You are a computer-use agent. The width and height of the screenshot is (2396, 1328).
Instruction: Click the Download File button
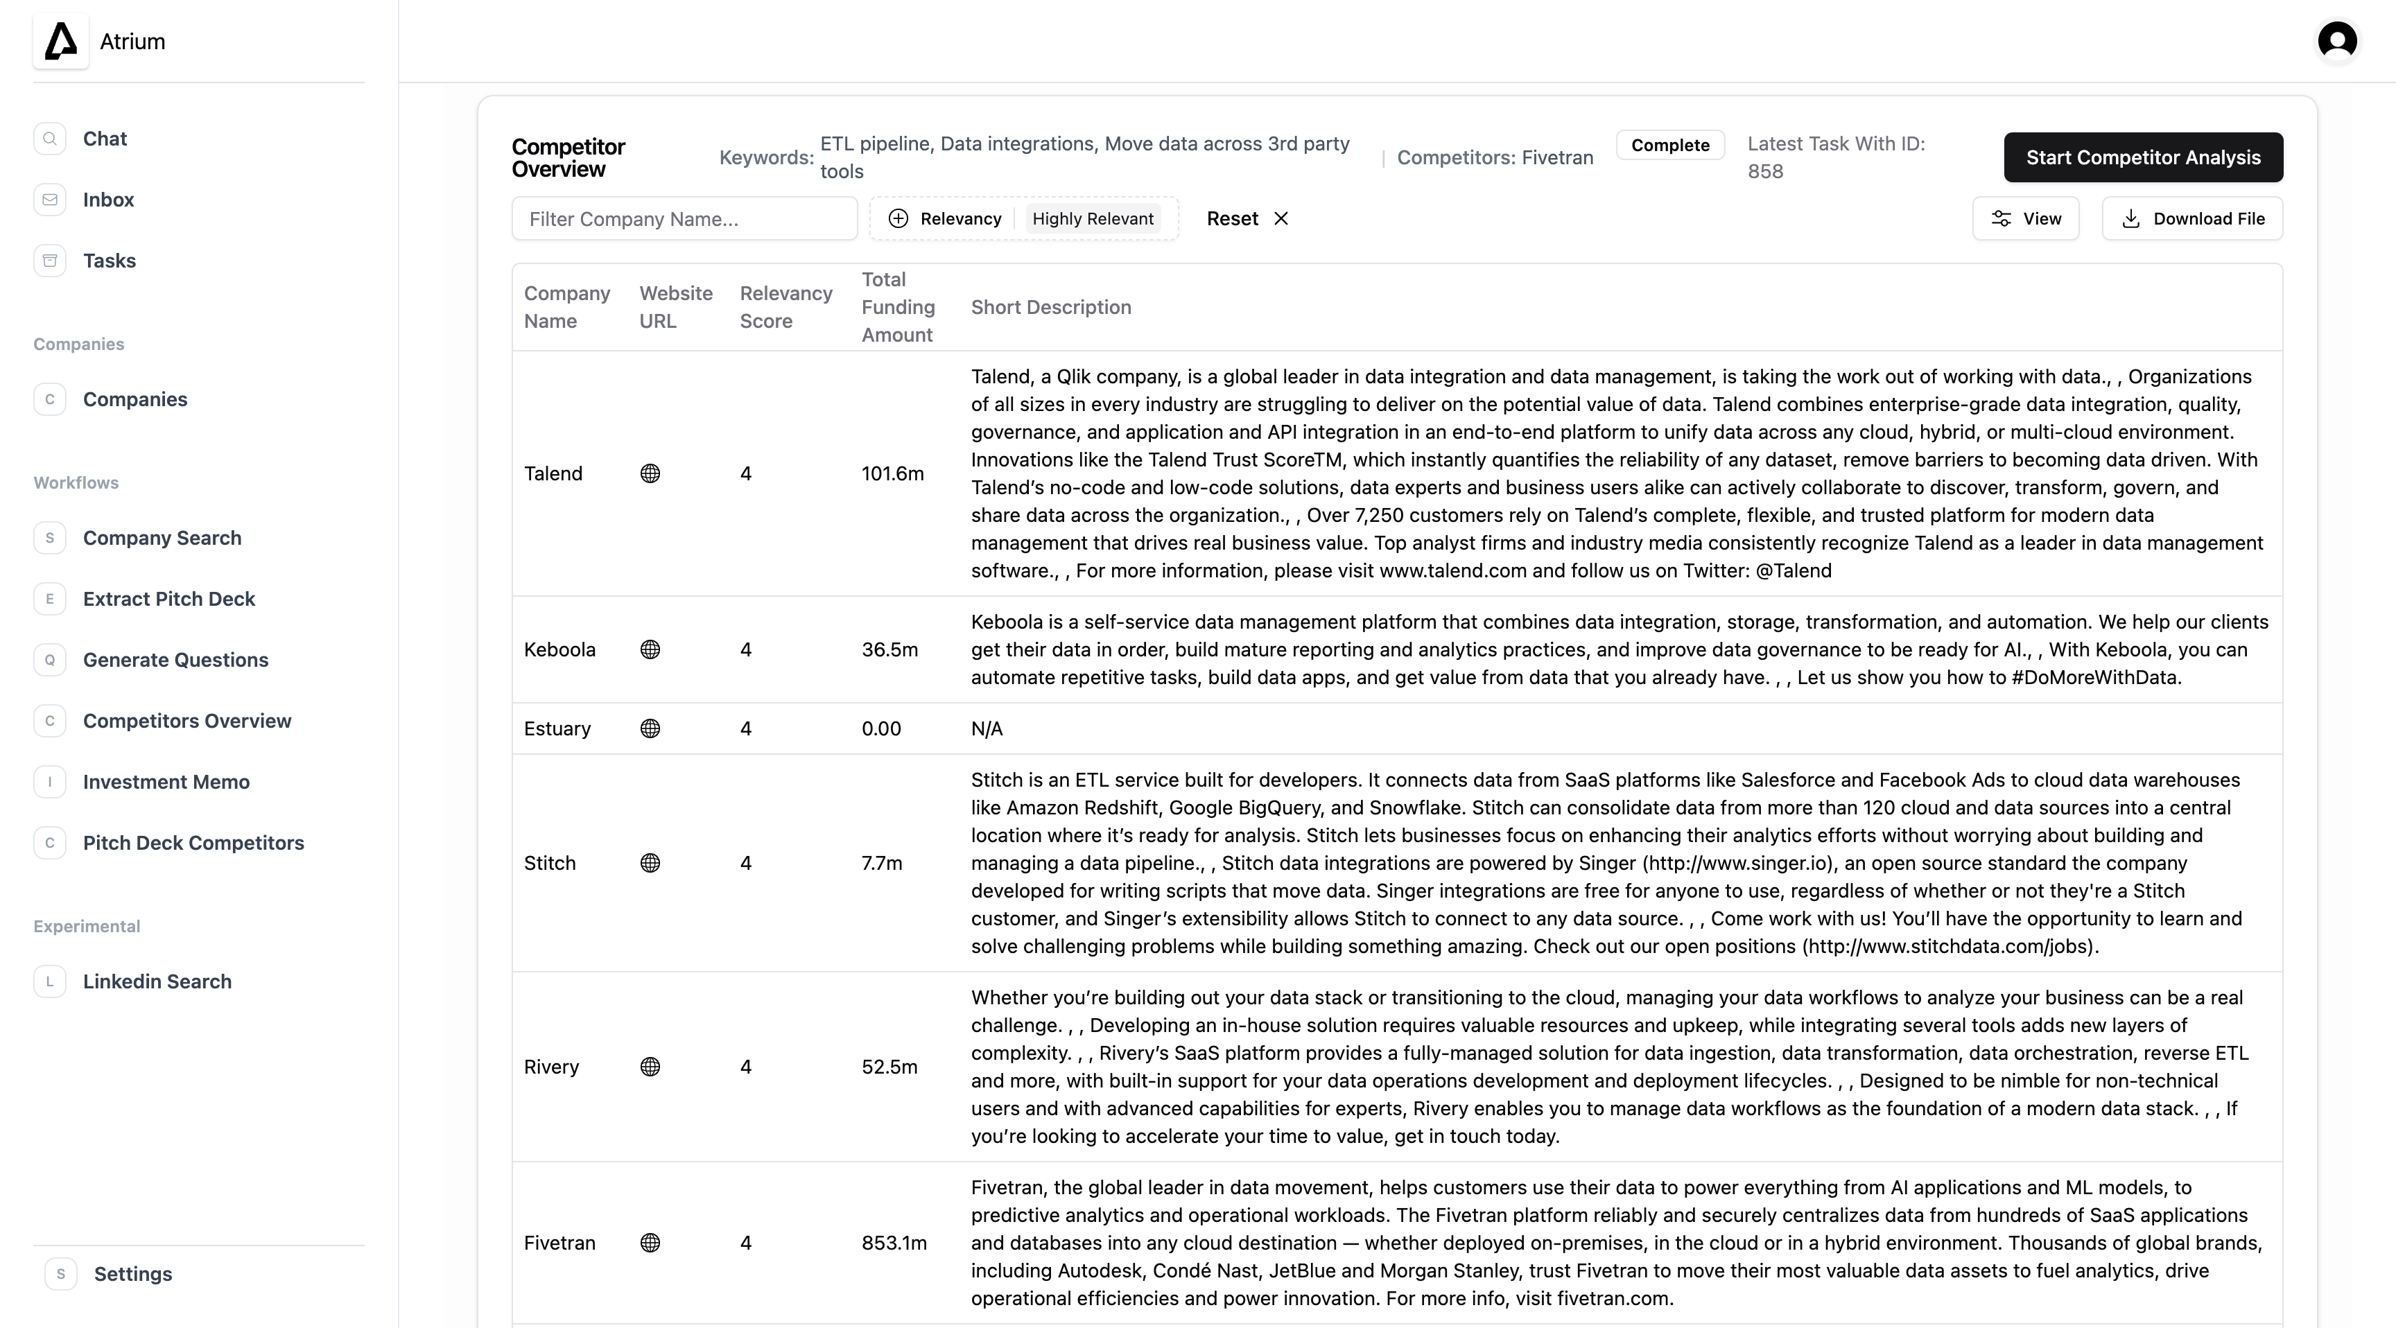2192,218
